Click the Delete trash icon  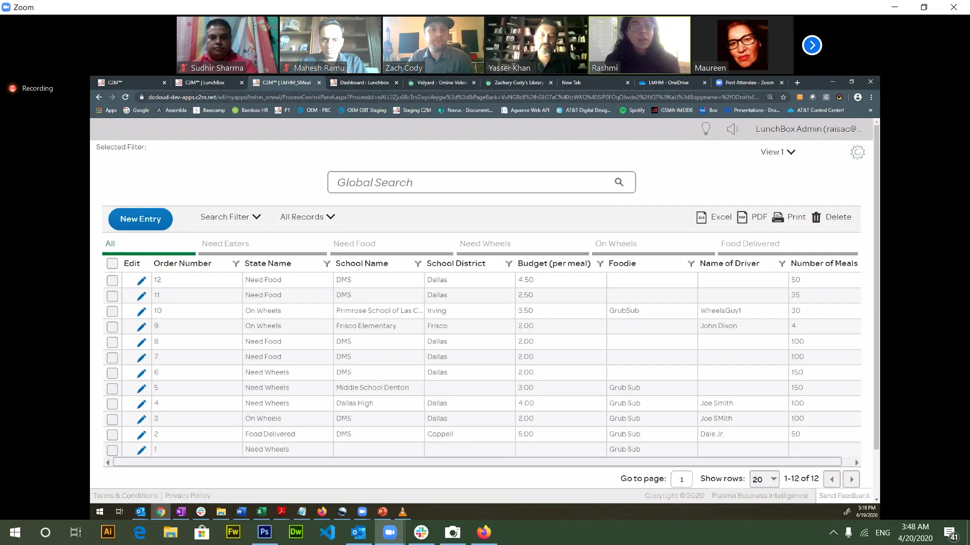coord(816,217)
